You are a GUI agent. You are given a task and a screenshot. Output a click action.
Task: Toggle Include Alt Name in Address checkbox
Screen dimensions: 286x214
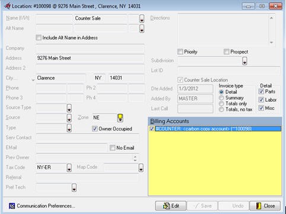39,37
